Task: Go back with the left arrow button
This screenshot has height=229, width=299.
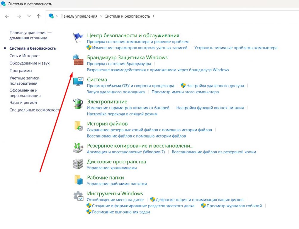Action: tap(7, 16)
